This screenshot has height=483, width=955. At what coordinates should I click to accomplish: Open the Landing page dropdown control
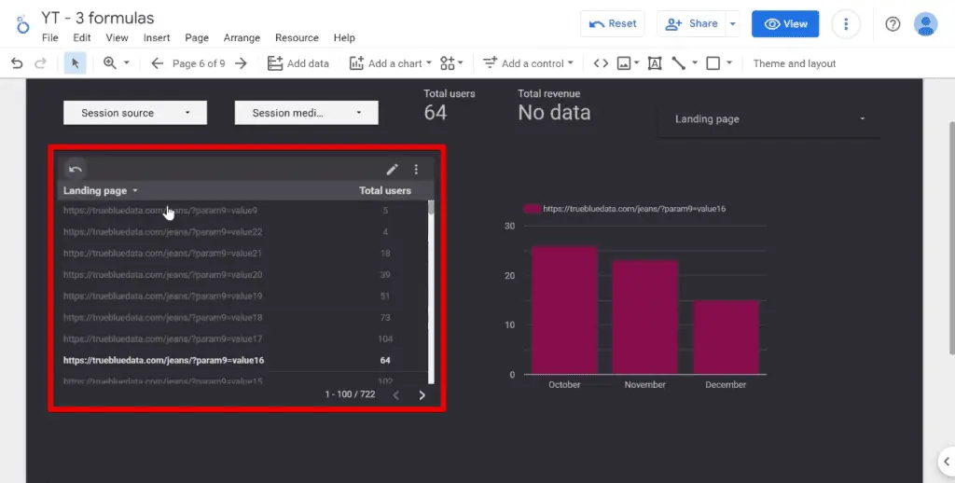pyautogui.click(x=768, y=119)
